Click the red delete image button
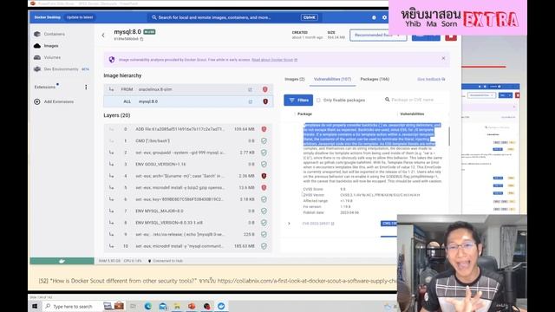The width and height of the screenshot is (555, 312). [451, 37]
